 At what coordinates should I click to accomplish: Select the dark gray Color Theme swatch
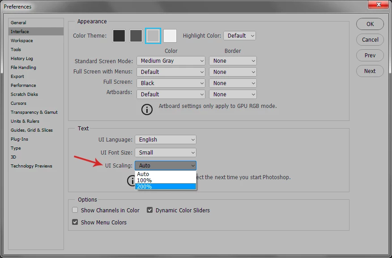pyautogui.click(x=136, y=36)
